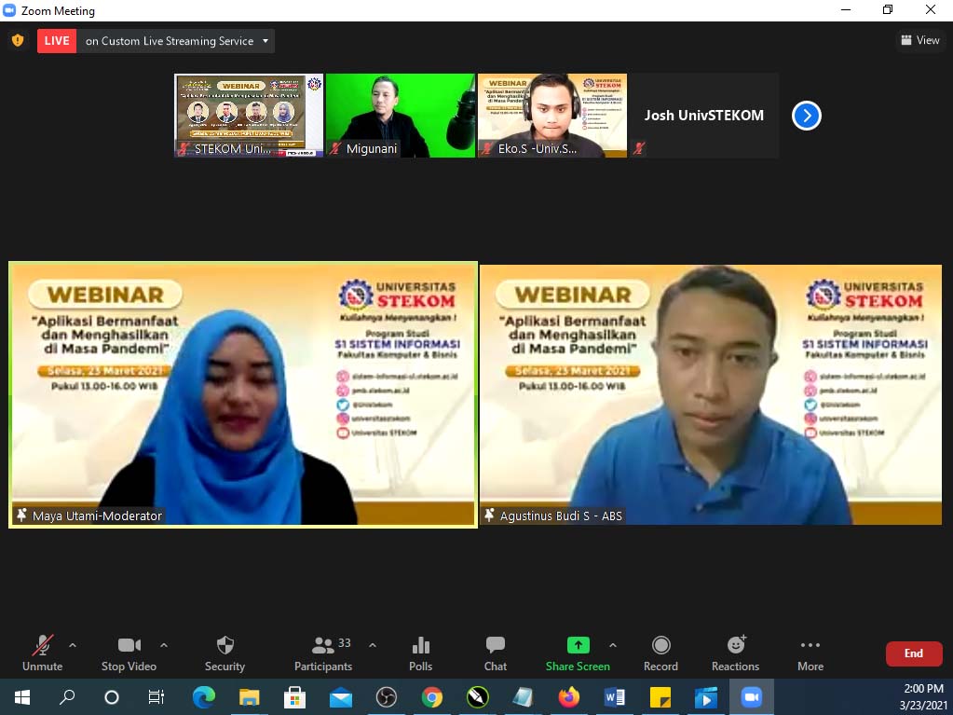Switch to Zoom icon in taskbar
This screenshot has width=953, height=715.
coord(752,696)
